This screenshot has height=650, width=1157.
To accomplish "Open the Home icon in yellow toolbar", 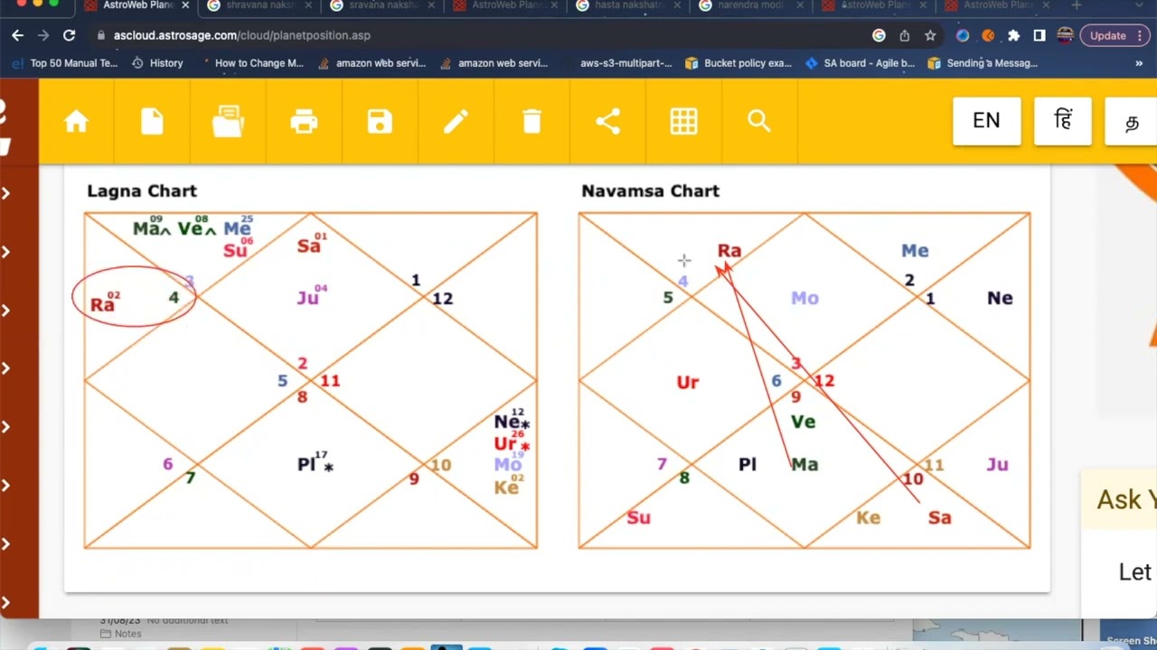I will [x=76, y=121].
